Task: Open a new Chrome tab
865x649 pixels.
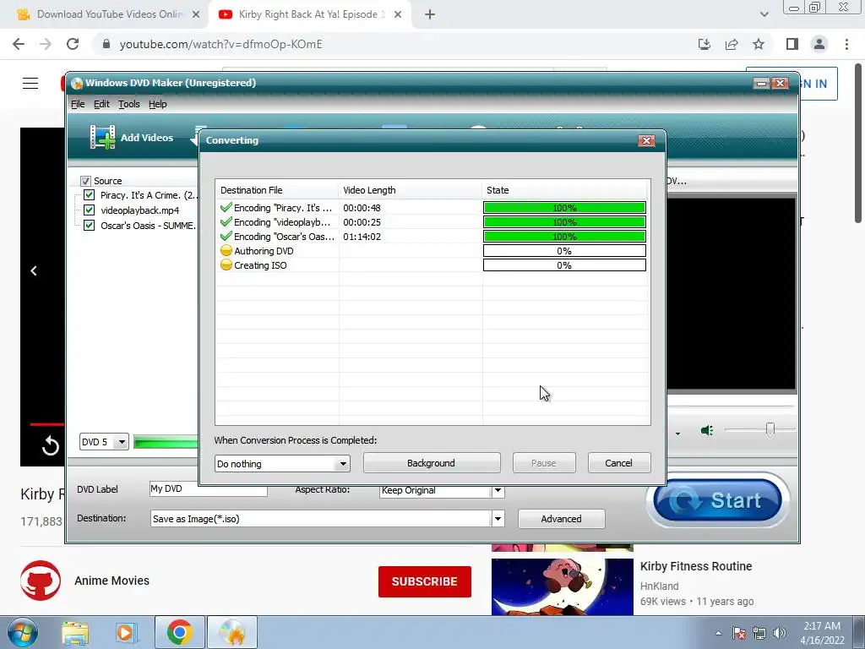Action: (430, 14)
